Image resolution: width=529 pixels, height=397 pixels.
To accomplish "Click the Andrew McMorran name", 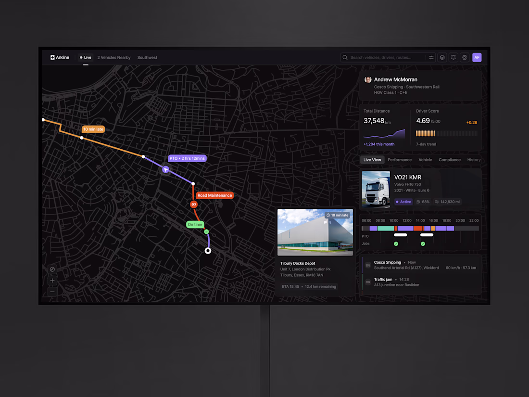I will click(395, 80).
